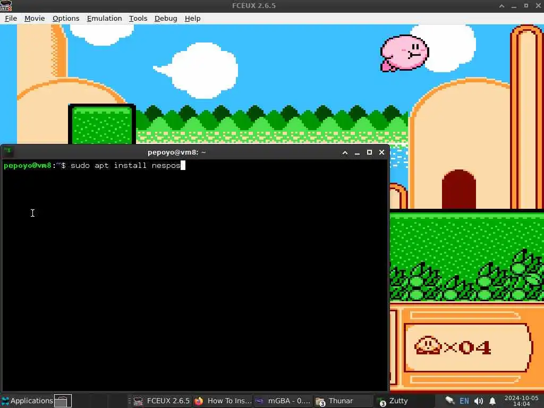Switch to FCEUX 2.6.5 taskbar button

click(161, 401)
